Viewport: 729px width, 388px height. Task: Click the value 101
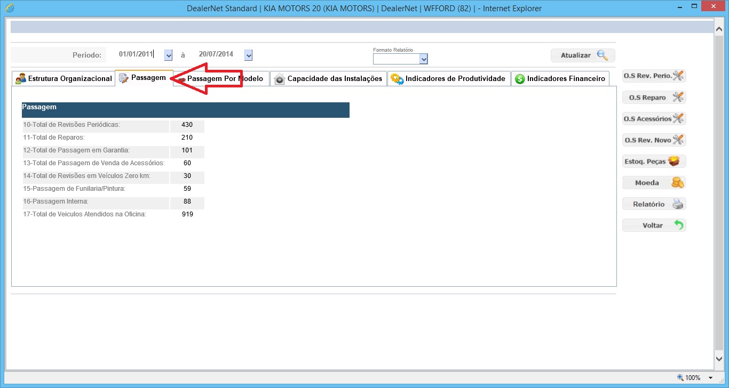pyautogui.click(x=187, y=150)
